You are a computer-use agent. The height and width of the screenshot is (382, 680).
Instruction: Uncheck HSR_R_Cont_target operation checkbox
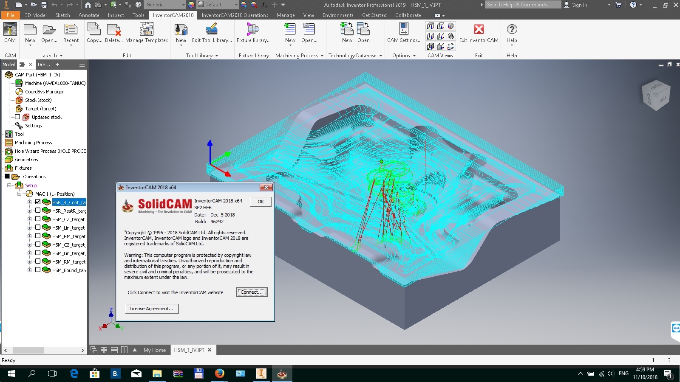pyautogui.click(x=38, y=202)
